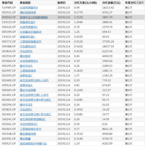Select fund code 002550.OF
Image resolution: width=145 pixels, height=146 pixels.
pyautogui.click(x=9, y=56)
